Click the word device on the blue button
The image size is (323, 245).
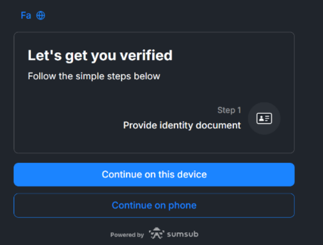point(193,174)
